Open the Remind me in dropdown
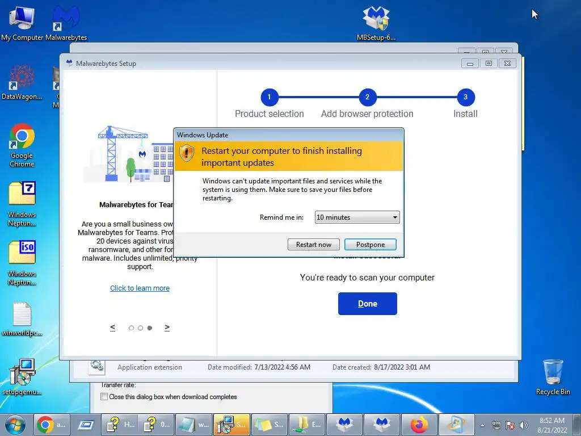This screenshot has width=581, height=436. click(357, 217)
